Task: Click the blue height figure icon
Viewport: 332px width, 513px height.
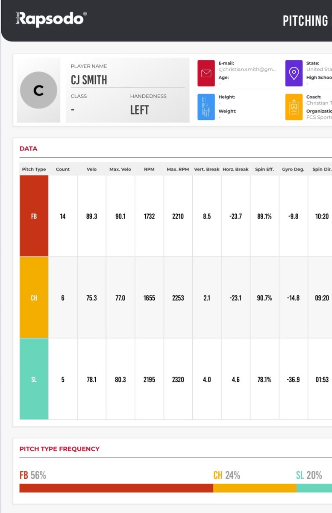Action: pos(206,107)
